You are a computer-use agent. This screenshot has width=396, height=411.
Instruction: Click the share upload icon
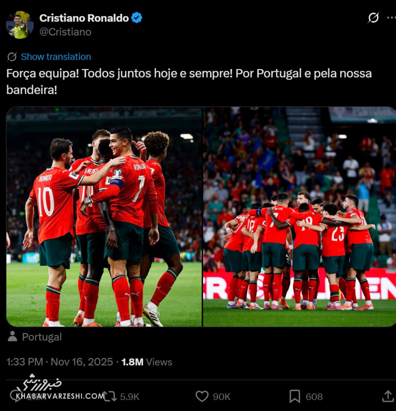(x=388, y=396)
